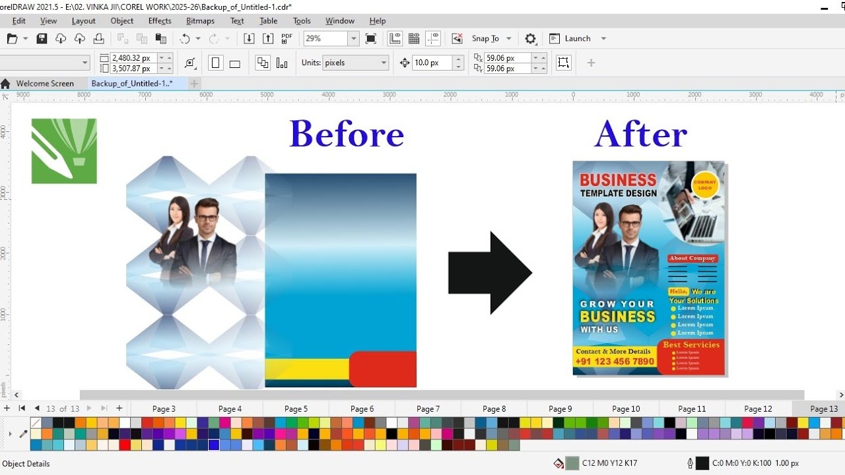Click the Page 13 tab
845x475 pixels.
pos(823,409)
